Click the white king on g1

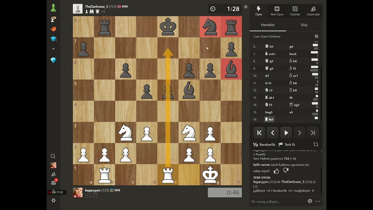210,175
